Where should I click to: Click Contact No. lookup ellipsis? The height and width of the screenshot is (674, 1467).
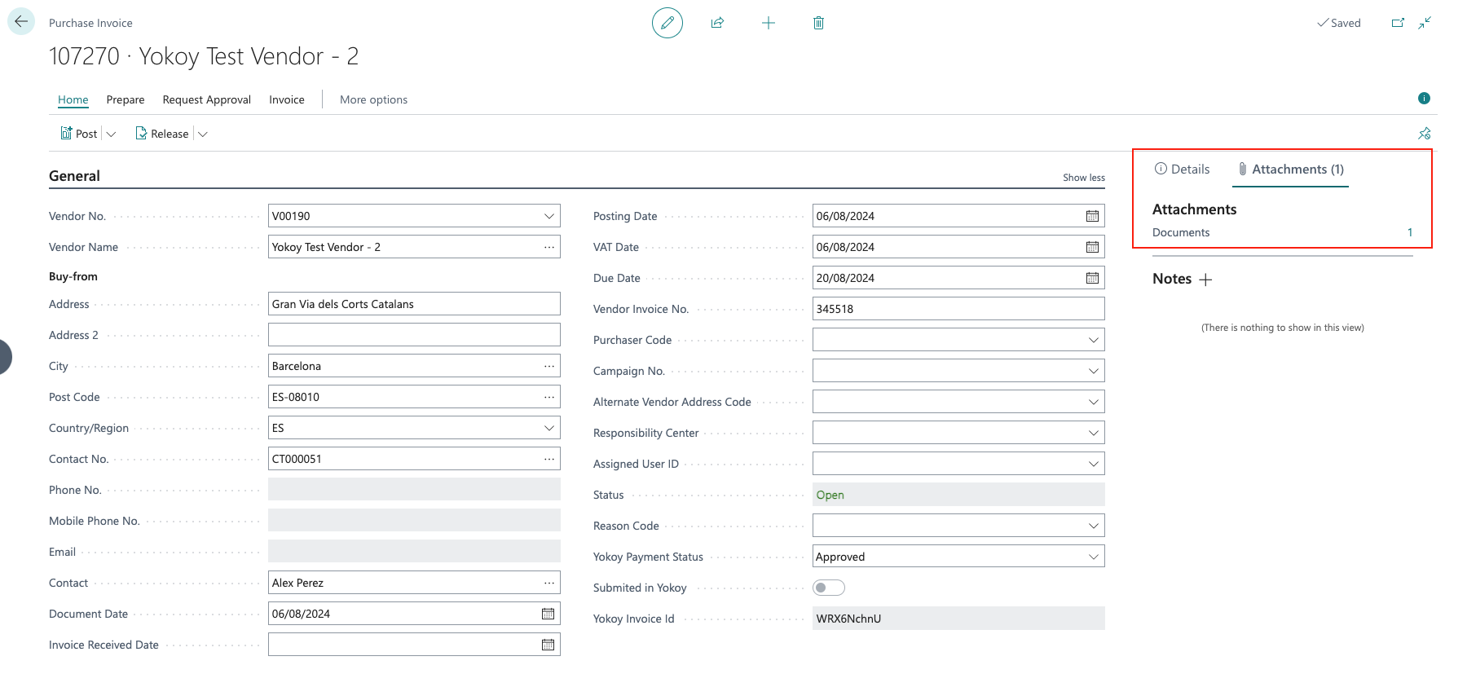[x=549, y=459]
